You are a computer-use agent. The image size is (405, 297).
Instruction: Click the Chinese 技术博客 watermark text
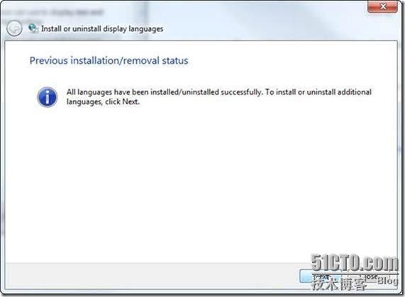tap(339, 284)
